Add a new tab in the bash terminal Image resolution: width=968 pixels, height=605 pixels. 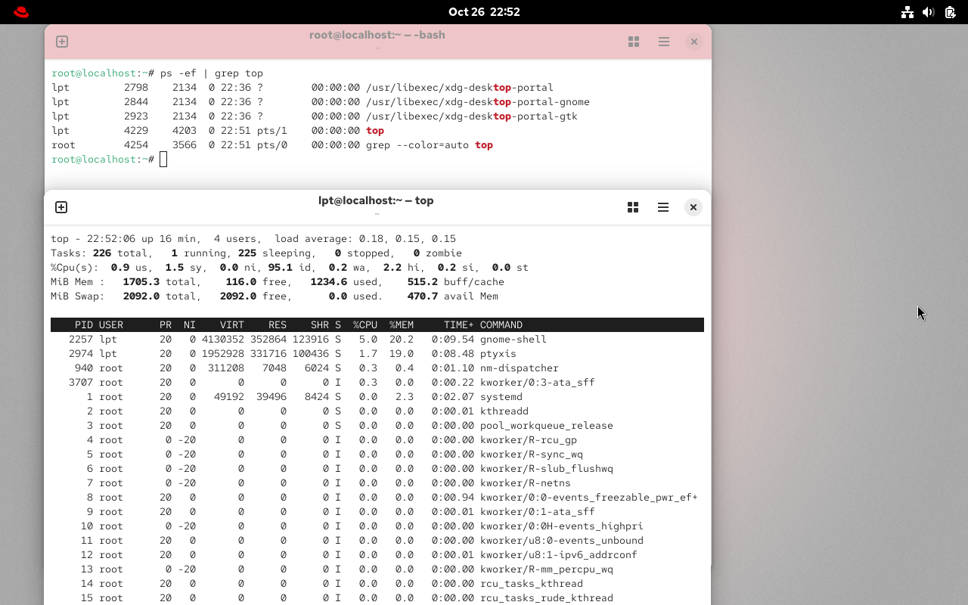[x=62, y=42]
